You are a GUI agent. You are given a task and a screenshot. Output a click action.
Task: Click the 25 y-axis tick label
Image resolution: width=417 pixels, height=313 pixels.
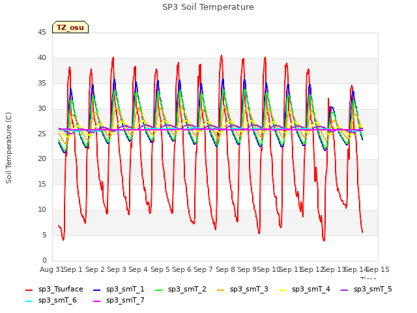[42, 134]
